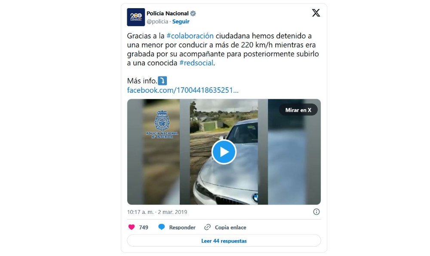Like the tweet with the heart icon
The image size is (430, 256).
[132, 227]
